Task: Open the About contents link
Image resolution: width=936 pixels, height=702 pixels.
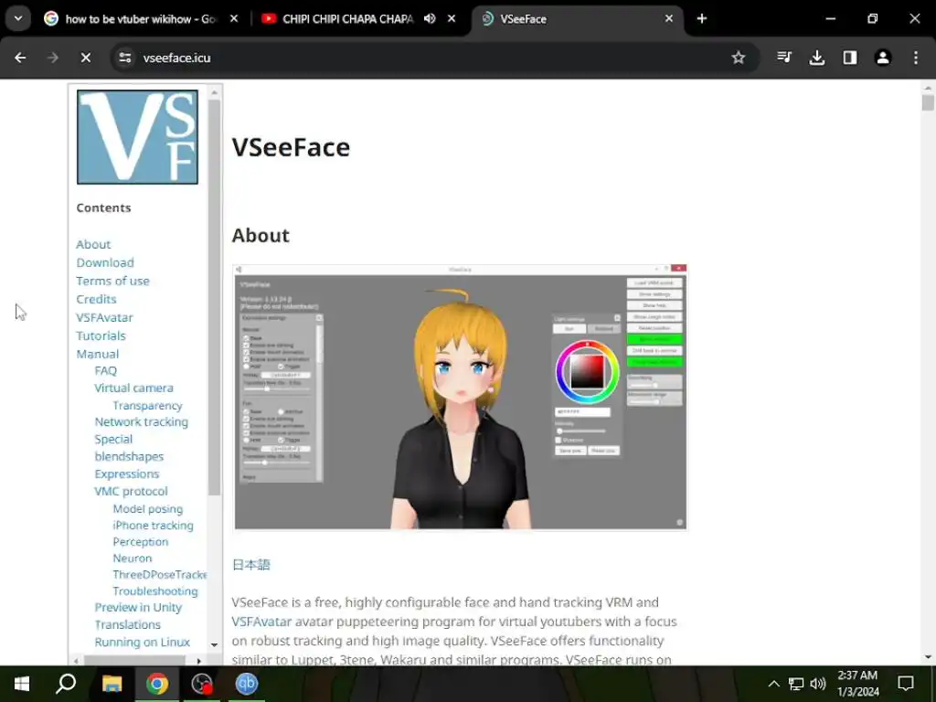Action: [x=93, y=244]
